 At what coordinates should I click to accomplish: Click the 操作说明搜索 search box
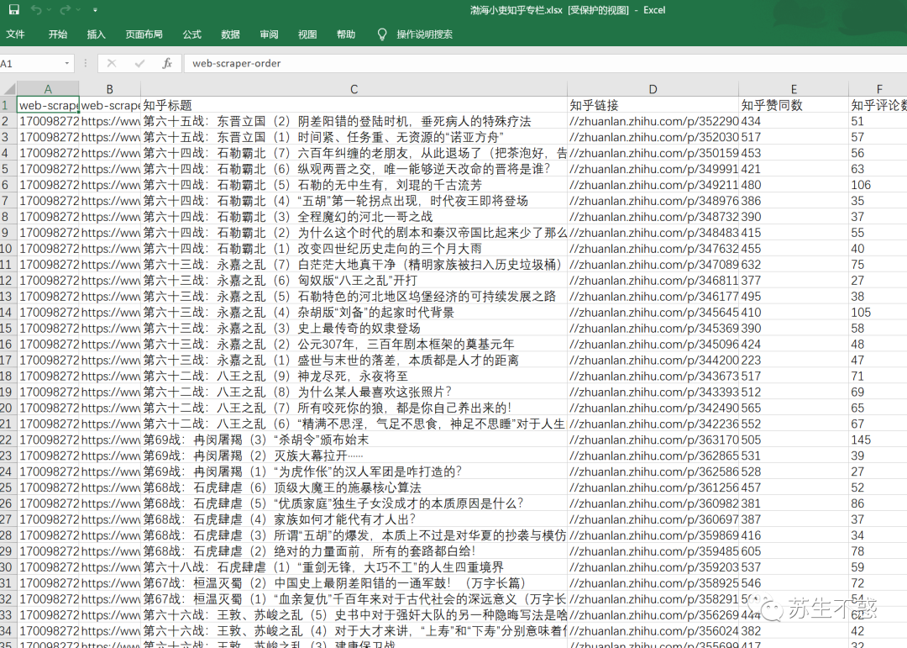click(x=425, y=34)
